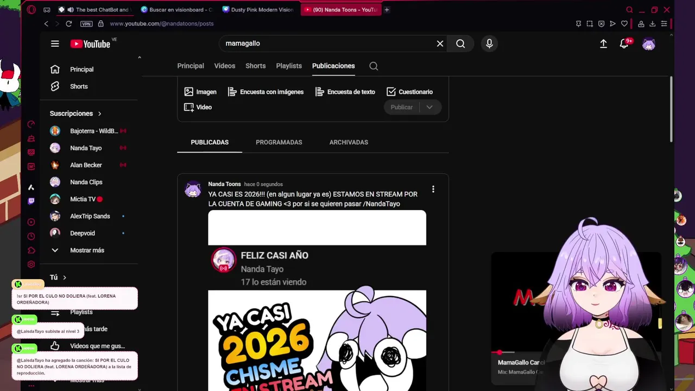Choose Cuestionario post type
Image resolution: width=695 pixels, height=391 pixels.
pyautogui.click(x=409, y=92)
